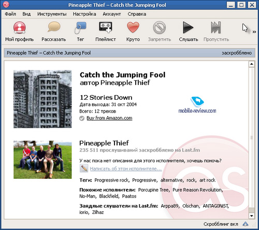Click the Progressive rock tag
This screenshot has height=230, width=259.
click(x=111, y=180)
